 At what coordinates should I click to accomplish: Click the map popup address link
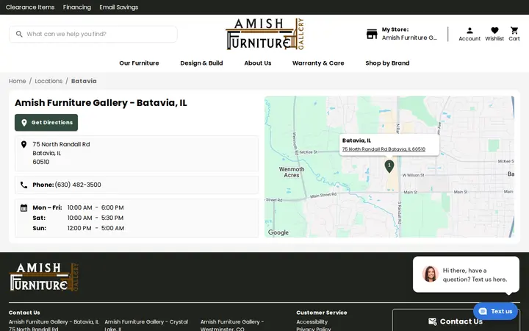click(384, 149)
